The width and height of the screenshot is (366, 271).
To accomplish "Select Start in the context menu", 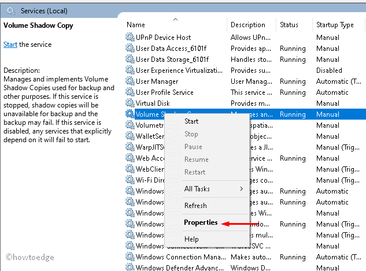I will point(191,121).
